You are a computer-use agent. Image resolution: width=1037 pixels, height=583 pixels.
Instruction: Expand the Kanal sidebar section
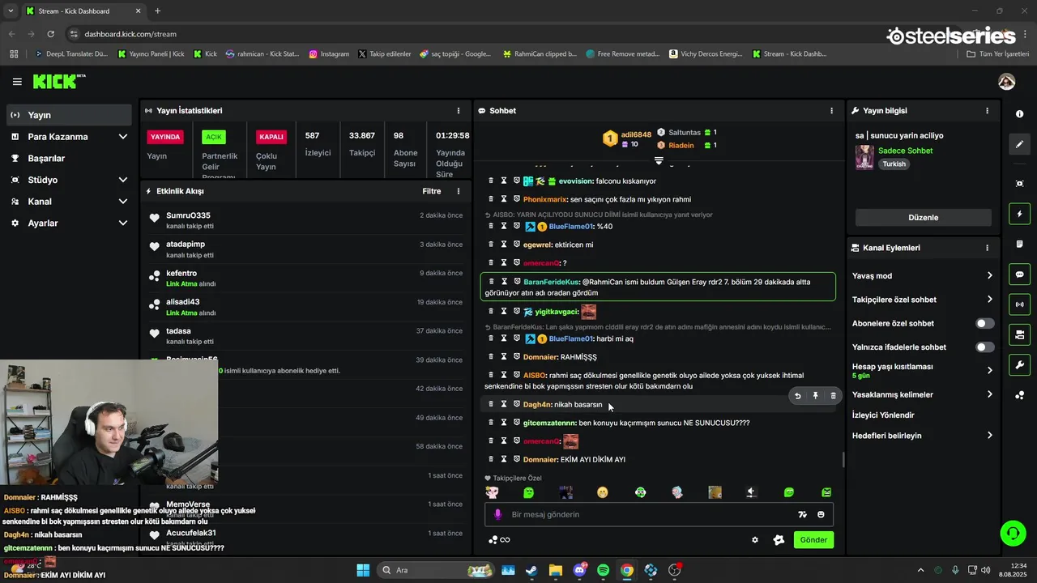[x=68, y=202]
